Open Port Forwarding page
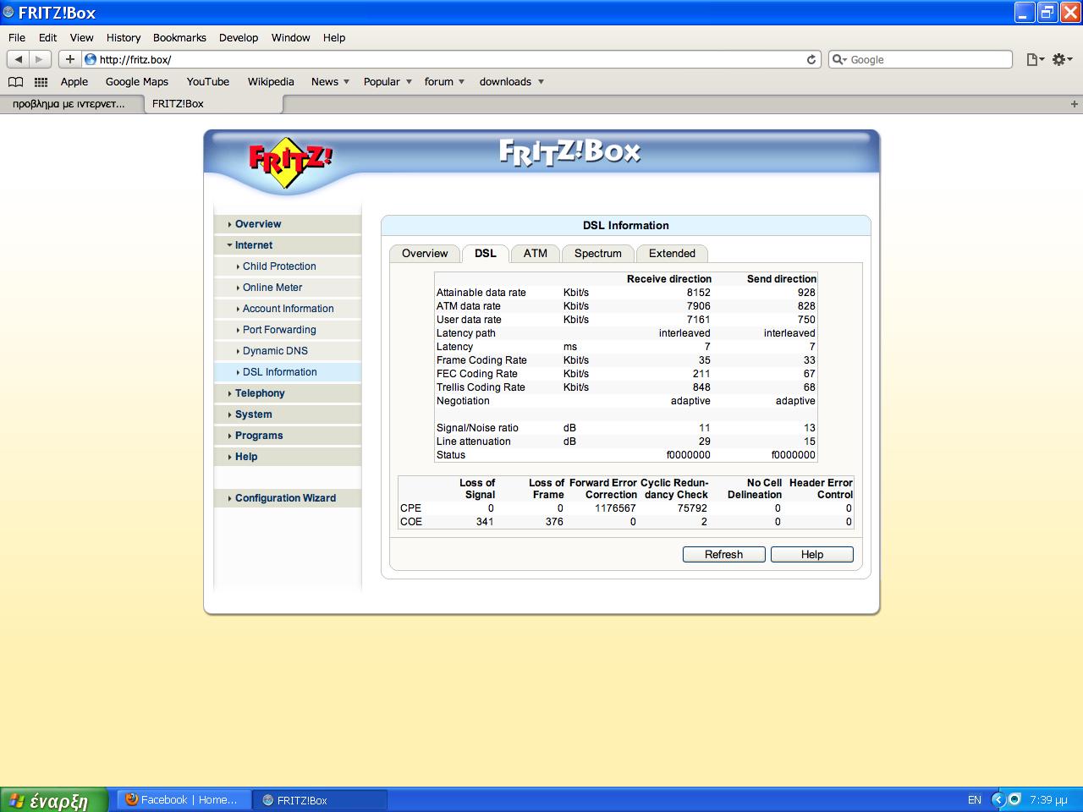The width and height of the screenshot is (1083, 812). (288, 330)
